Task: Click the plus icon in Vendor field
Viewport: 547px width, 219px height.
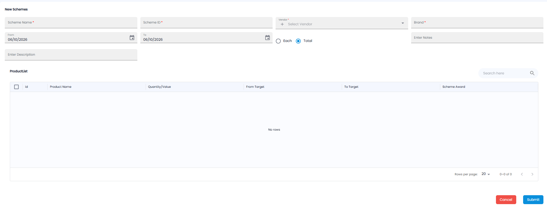Action: pyautogui.click(x=282, y=24)
